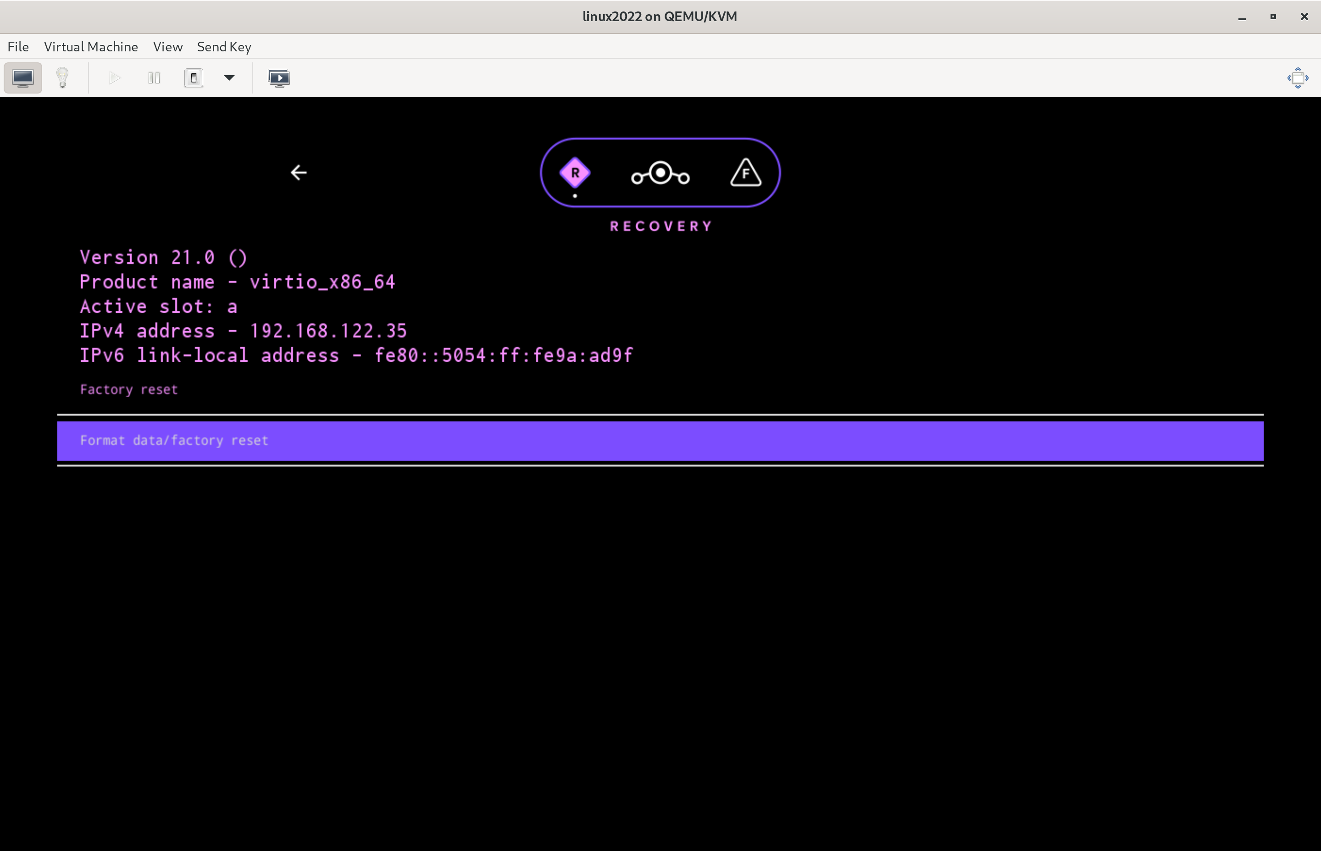This screenshot has height=851, width=1321.
Task: Open the File menu
Action: click(x=18, y=46)
